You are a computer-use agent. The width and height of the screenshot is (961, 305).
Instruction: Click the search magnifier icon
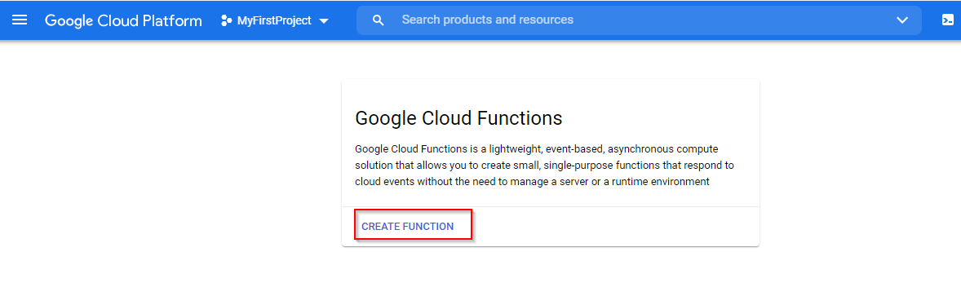point(379,20)
